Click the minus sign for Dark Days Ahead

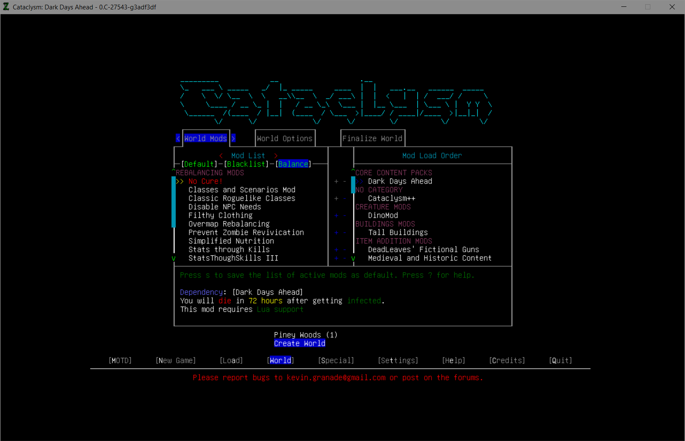coord(345,181)
